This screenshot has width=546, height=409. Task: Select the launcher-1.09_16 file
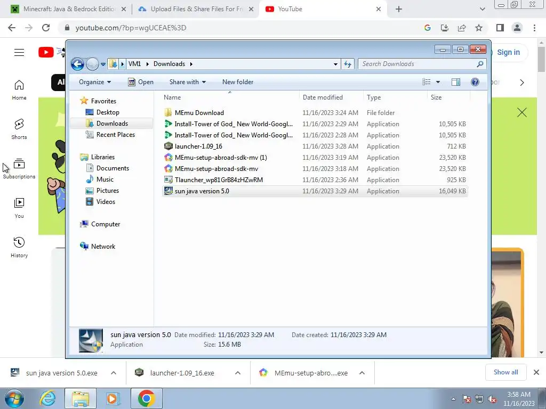click(x=315, y=146)
